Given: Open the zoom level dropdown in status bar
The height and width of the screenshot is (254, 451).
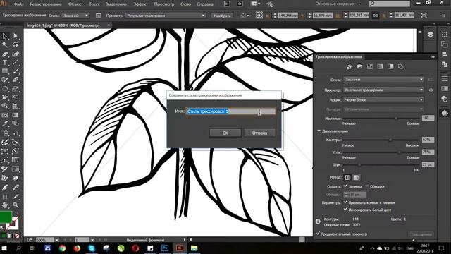Looking at the screenshot, I should point(56,240).
